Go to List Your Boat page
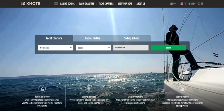 pyautogui.click(x=125, y=4)
